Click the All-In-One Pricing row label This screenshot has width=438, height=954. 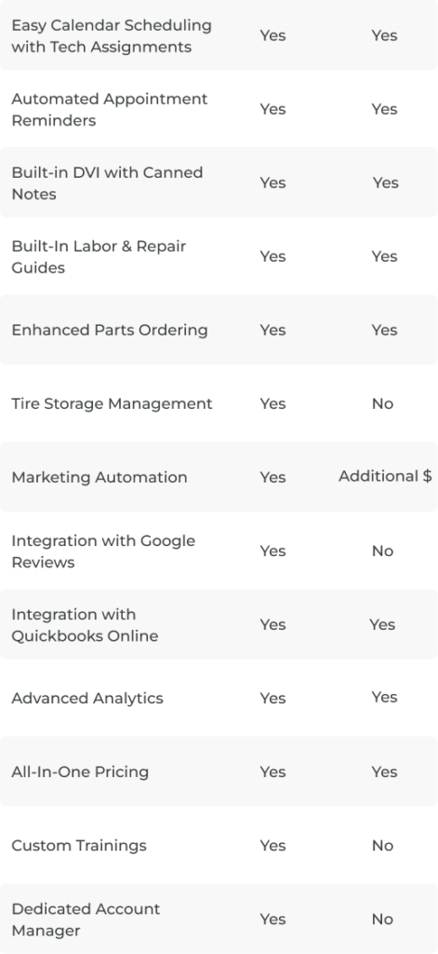click(x=80, y=771)
